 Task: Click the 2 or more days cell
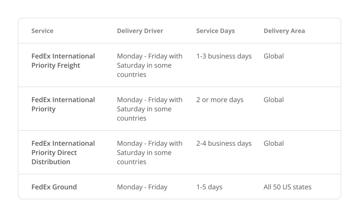220,100
